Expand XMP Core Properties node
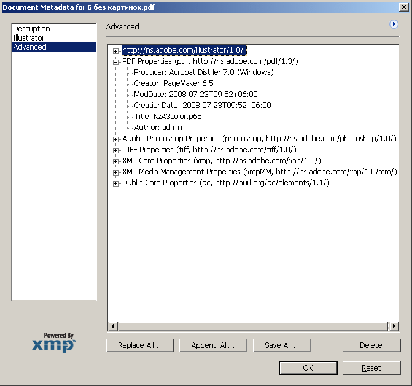Viewport: 412px width, 386px height. click(115, 161)
